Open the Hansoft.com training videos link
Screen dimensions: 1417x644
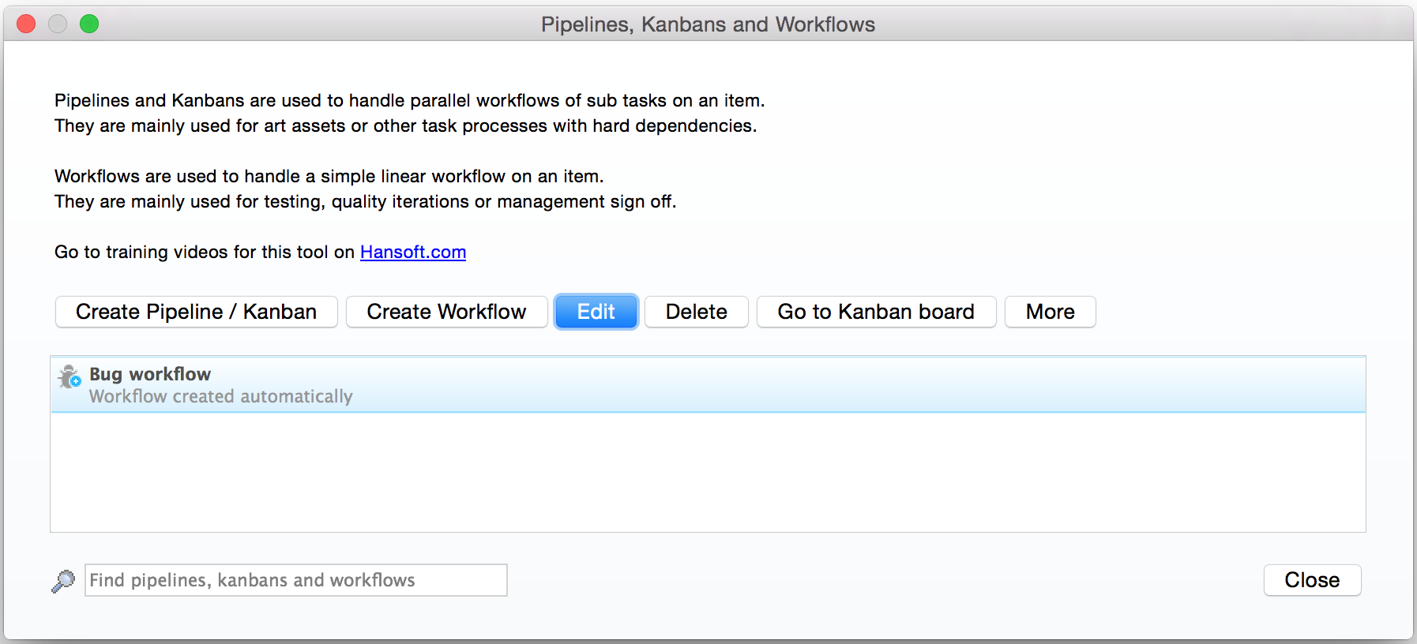tap(413, 252)
